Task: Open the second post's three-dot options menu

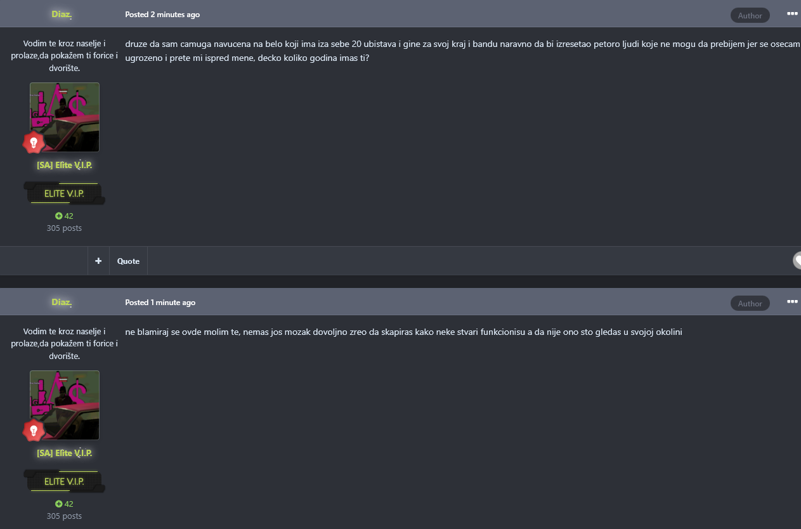Action: tap(792, 302)
